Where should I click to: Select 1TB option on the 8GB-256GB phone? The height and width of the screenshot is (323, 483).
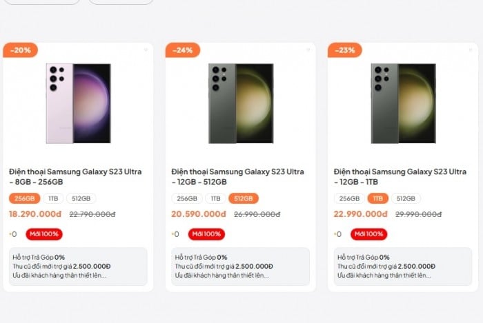(x=54, y=198)
